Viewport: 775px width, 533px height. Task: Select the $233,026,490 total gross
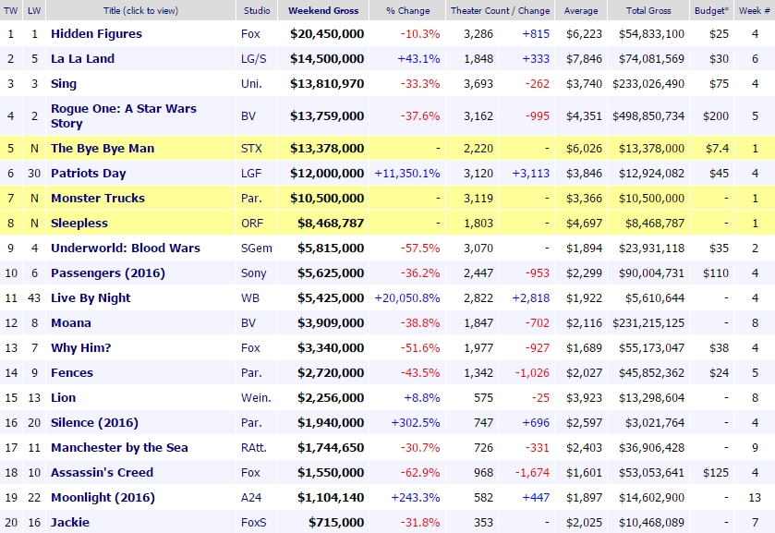tap(648, 83)
